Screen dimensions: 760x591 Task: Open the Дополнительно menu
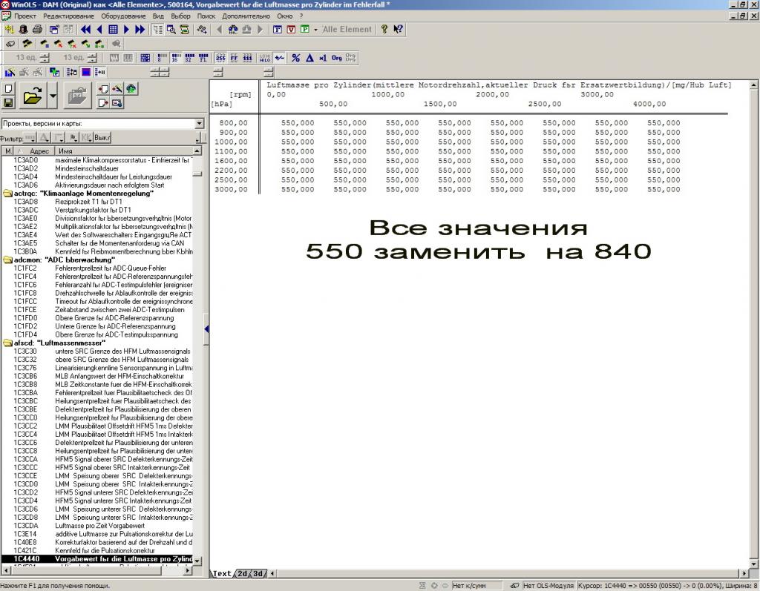click(246, 16)
